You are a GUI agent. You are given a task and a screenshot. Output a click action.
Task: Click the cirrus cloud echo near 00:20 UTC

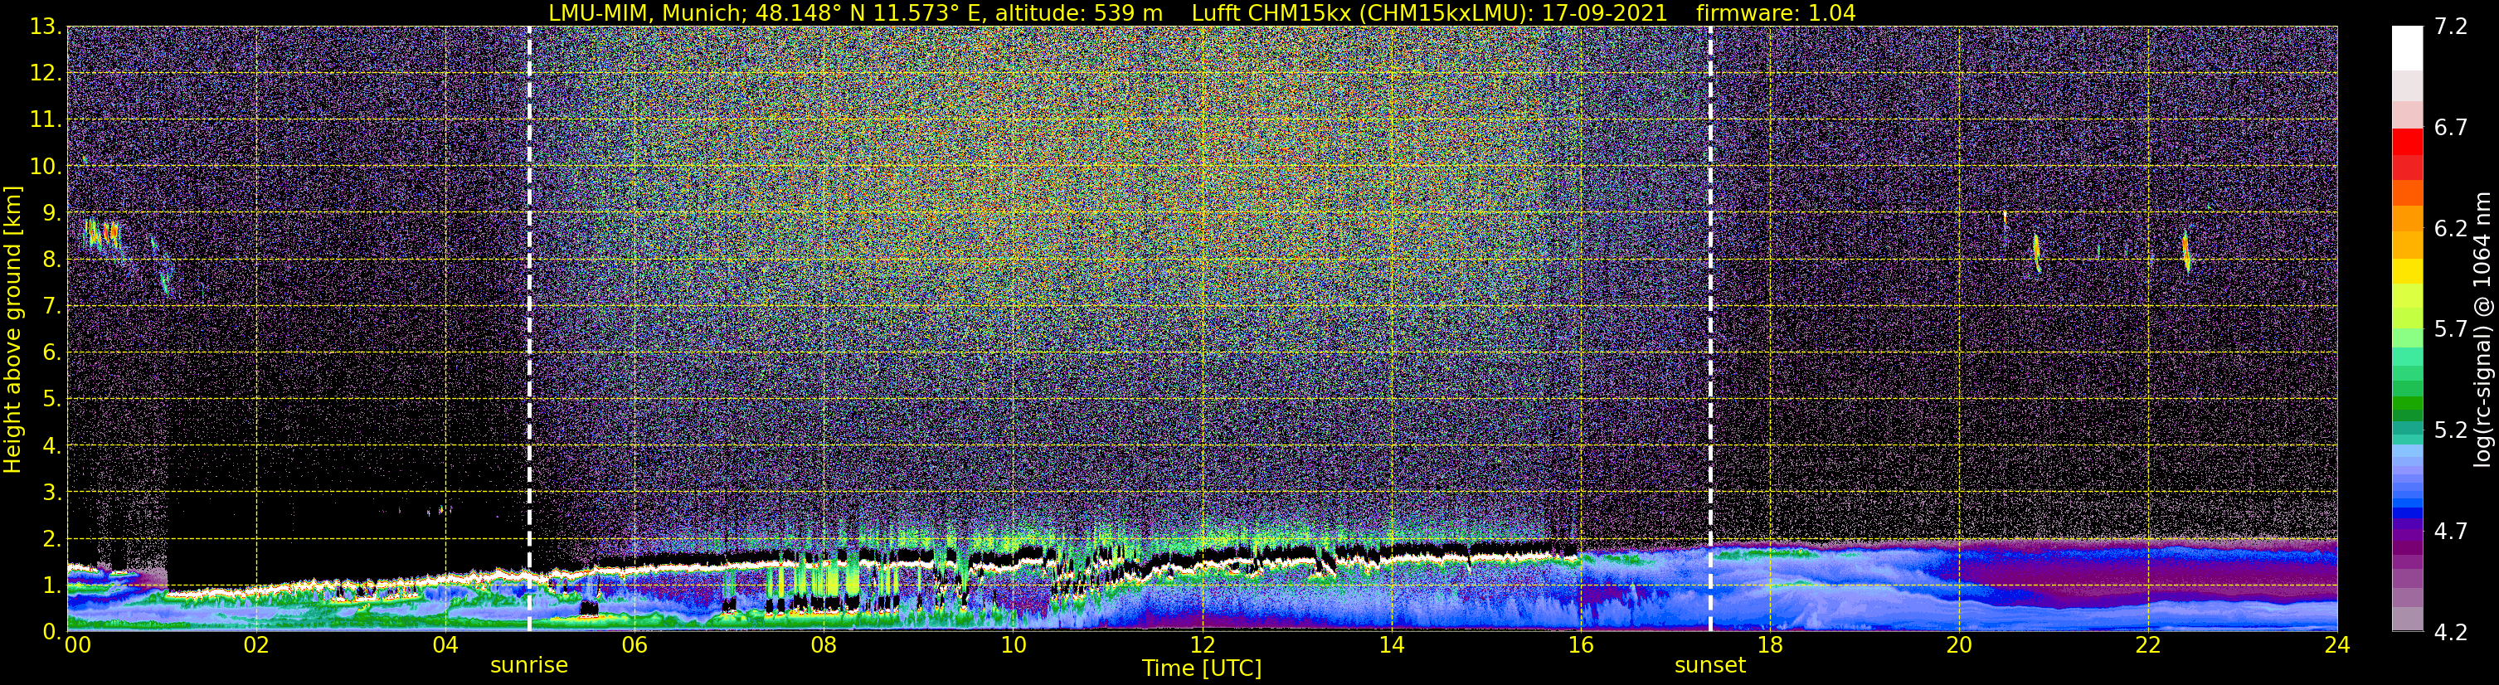coord(101,235)
